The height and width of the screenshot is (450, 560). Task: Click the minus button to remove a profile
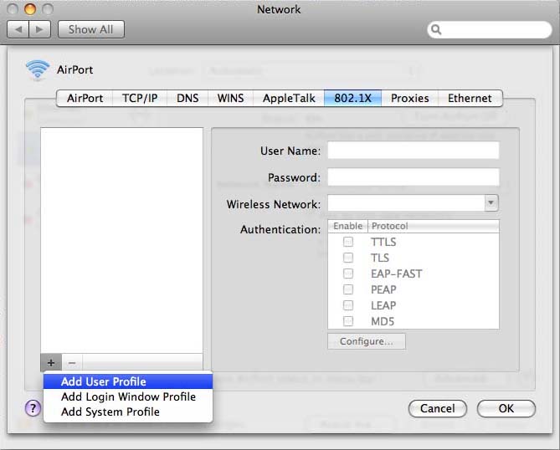point(72,363)
